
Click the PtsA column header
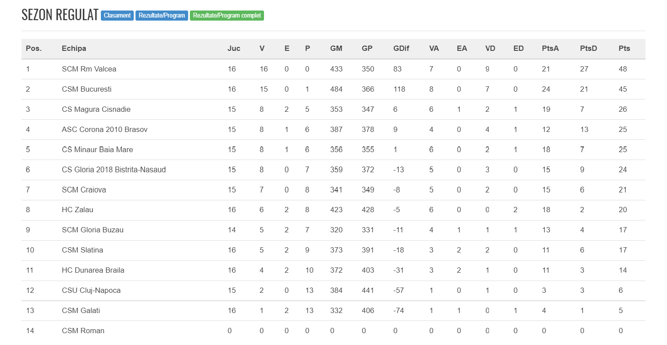click(550, 48)
